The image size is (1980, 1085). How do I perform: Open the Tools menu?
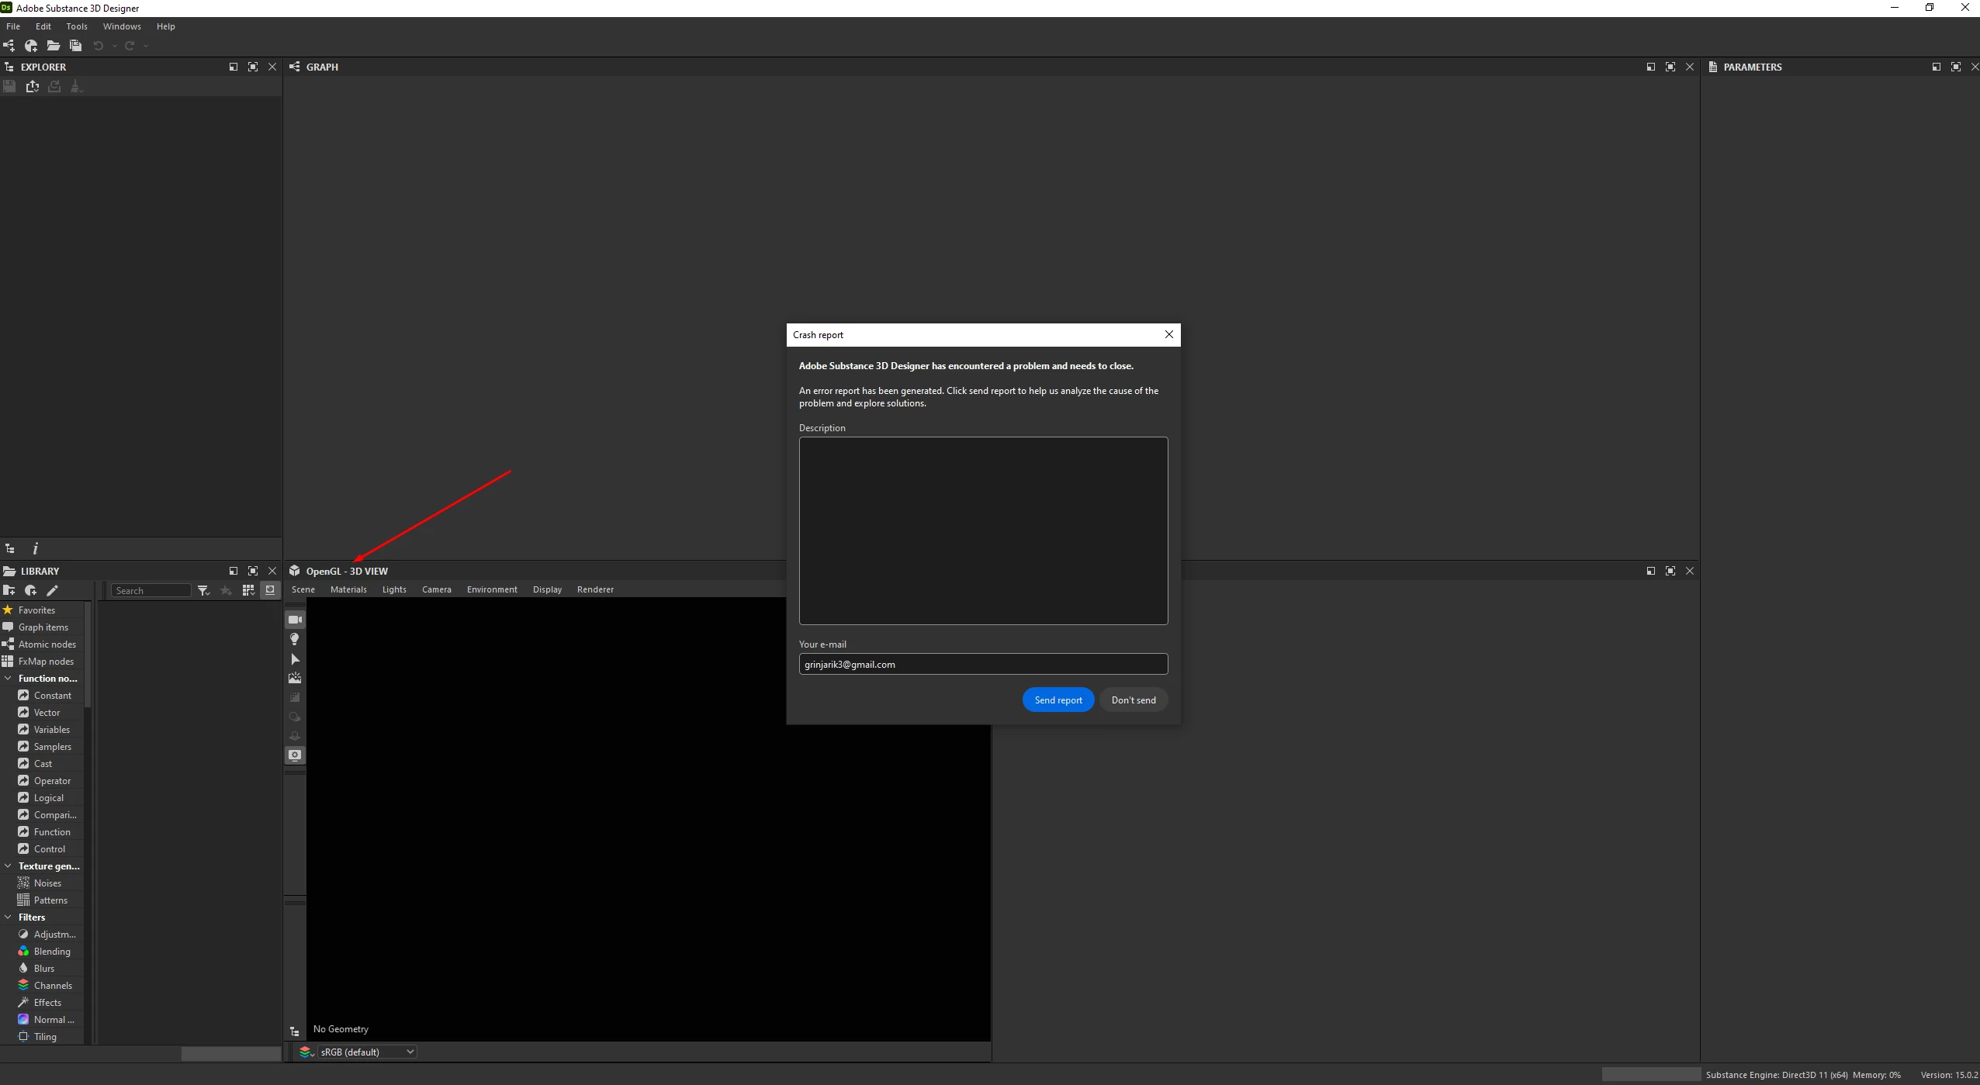pos(77,26)
